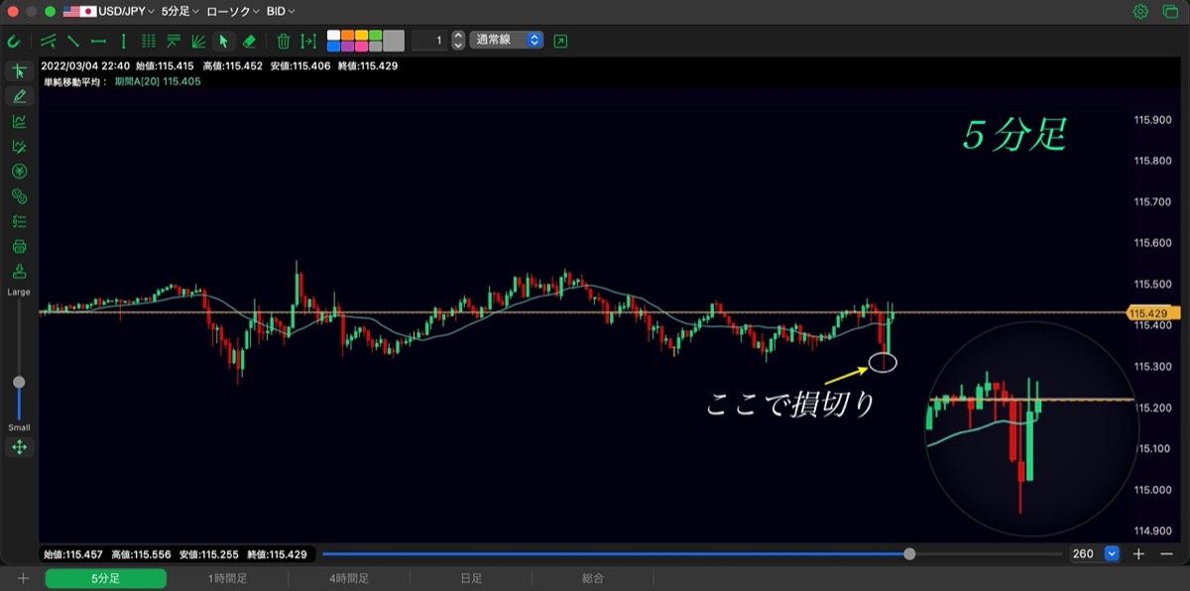This screenshot has width=1190, height=591.
Task: Click the 115.429 current price label
Action: [x=1152, y=312]
